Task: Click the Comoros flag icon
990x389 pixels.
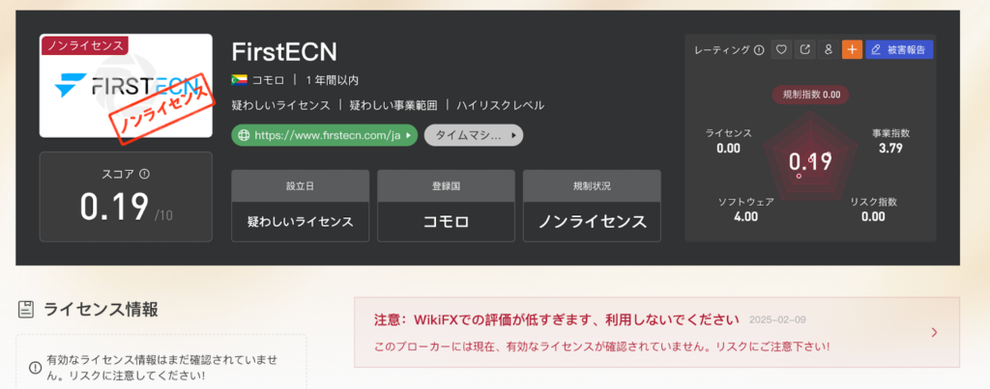Action: 240,80
